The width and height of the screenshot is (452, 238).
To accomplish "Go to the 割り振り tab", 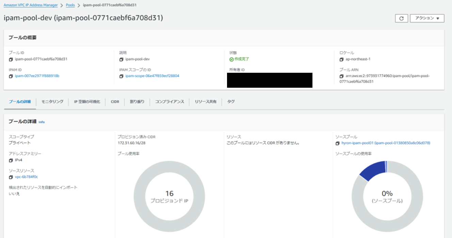I will [137, 102].
